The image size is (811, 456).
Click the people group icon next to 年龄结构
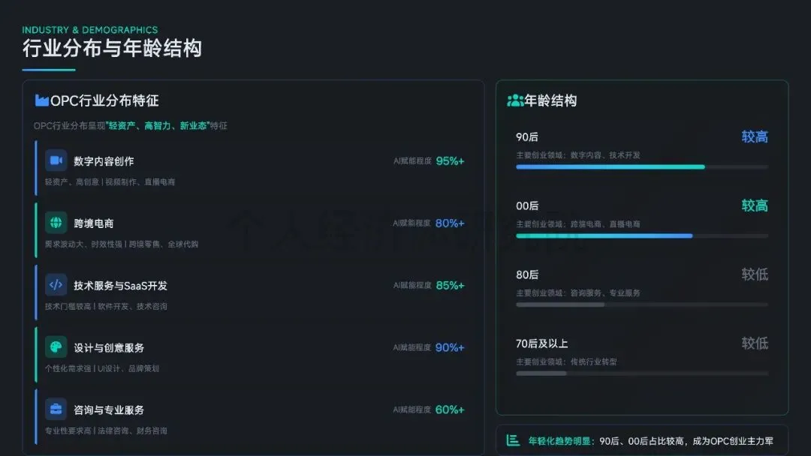[x=514, y=100]
